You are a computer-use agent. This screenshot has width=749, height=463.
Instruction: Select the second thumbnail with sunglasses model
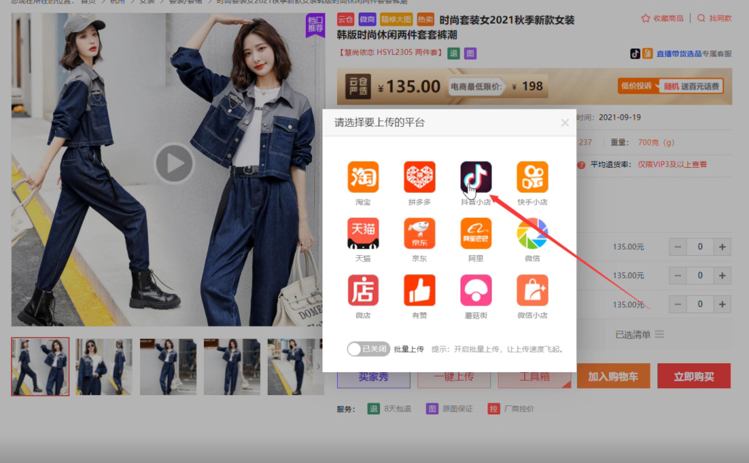[x=104, y=367]
